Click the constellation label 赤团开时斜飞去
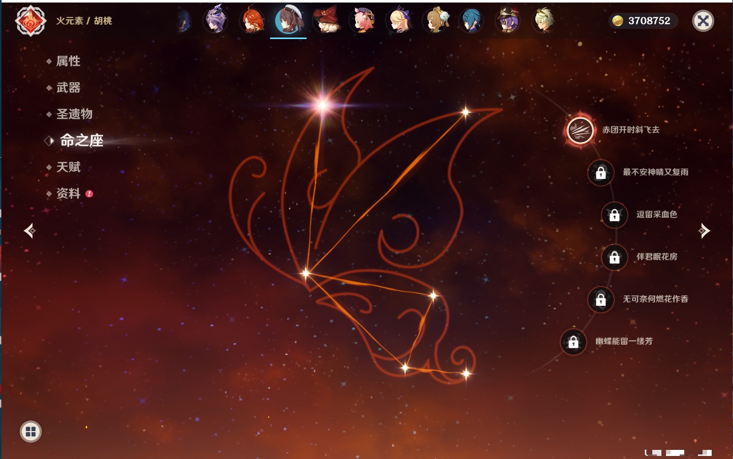 [631, 130]
